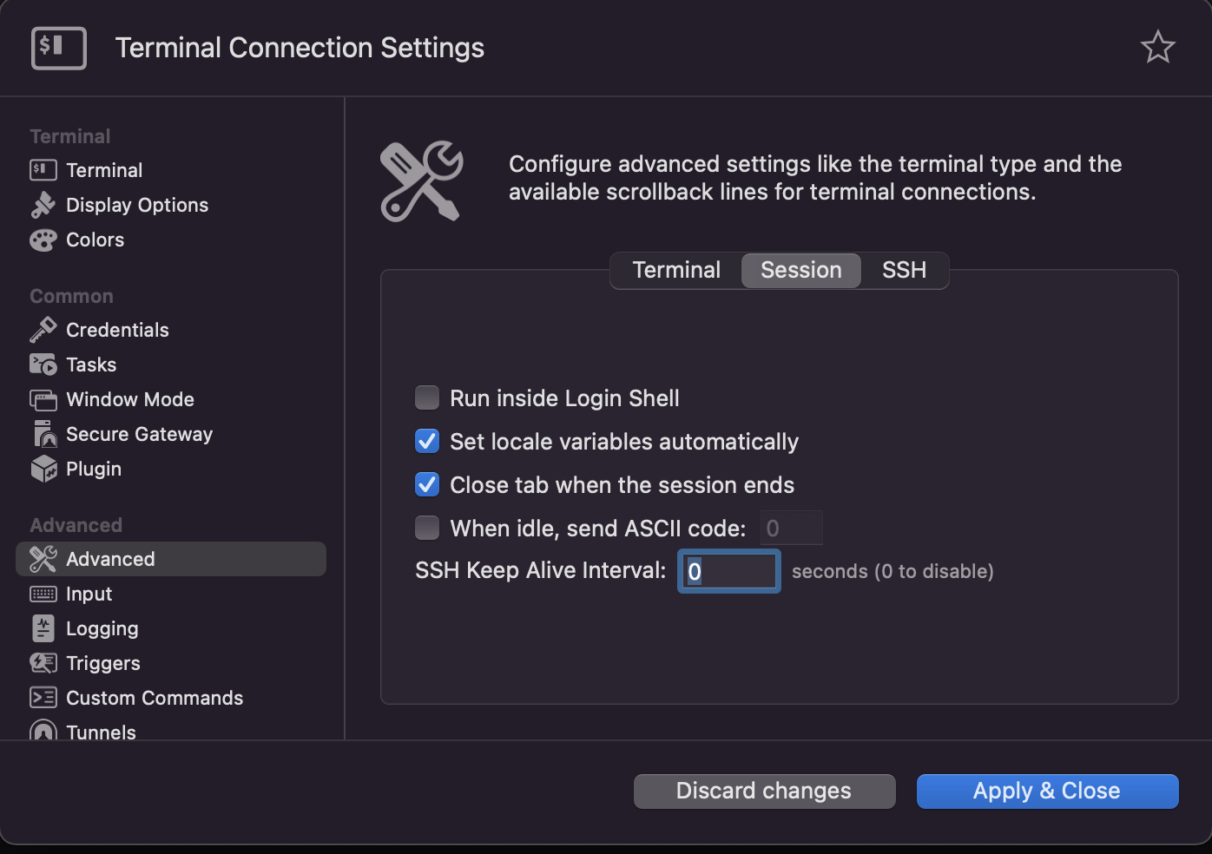Disable Close tab when session ends
This screenshot has height=854, width=1212.
(427, 485)
